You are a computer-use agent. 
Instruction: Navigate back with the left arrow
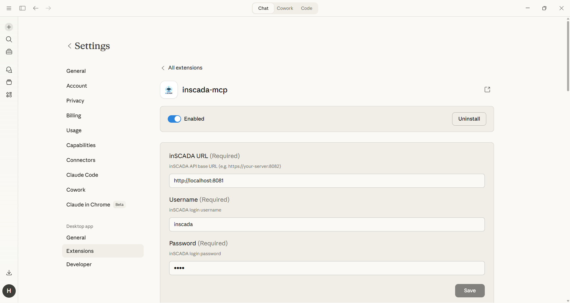point(36,8)
